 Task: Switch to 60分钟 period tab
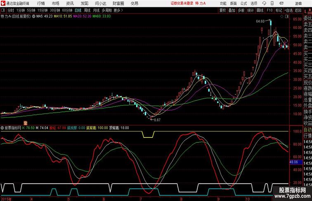click(67, 10)
